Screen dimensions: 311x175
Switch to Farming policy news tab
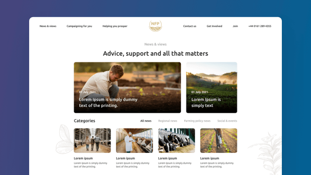tap(197, 121)
